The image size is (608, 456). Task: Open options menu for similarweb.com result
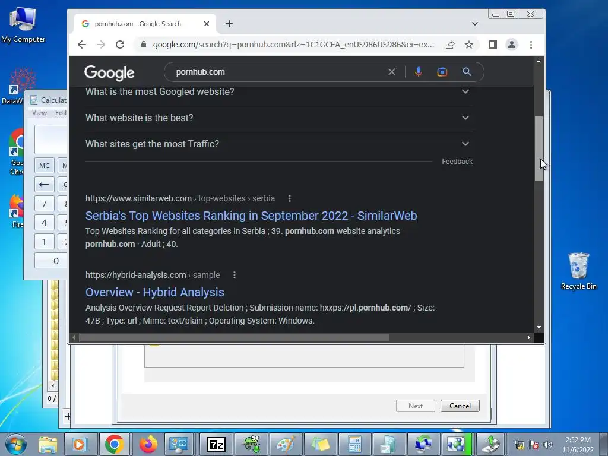click(x=290, y=198)
